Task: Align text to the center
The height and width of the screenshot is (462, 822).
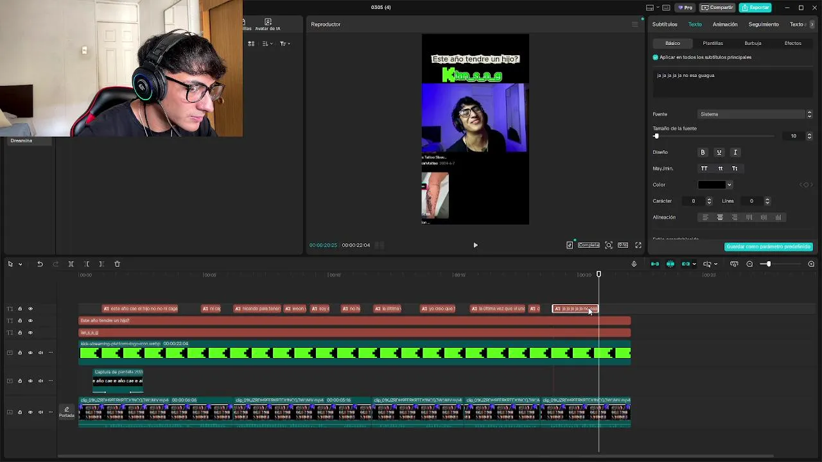Action: [x=720, y=218]
